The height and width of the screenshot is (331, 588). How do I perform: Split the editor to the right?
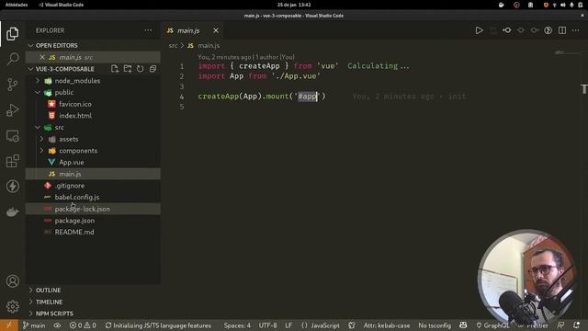point(562,30)
